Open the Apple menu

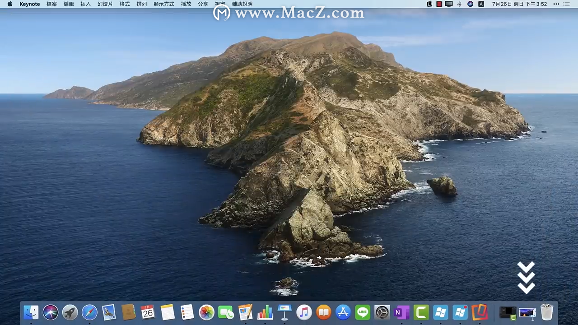click(x=9, y=4)
